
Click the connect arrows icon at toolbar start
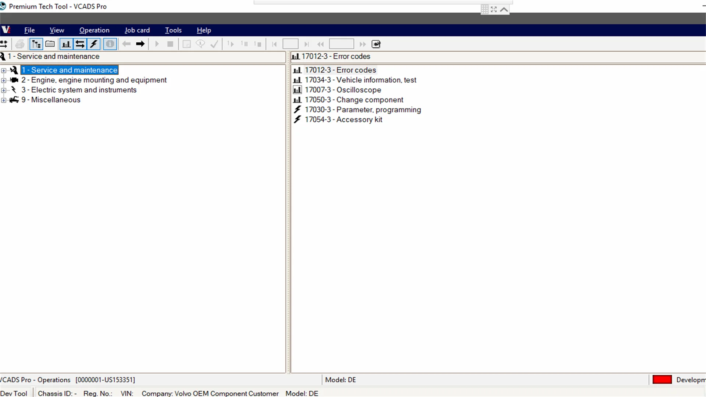coord(4,44)
